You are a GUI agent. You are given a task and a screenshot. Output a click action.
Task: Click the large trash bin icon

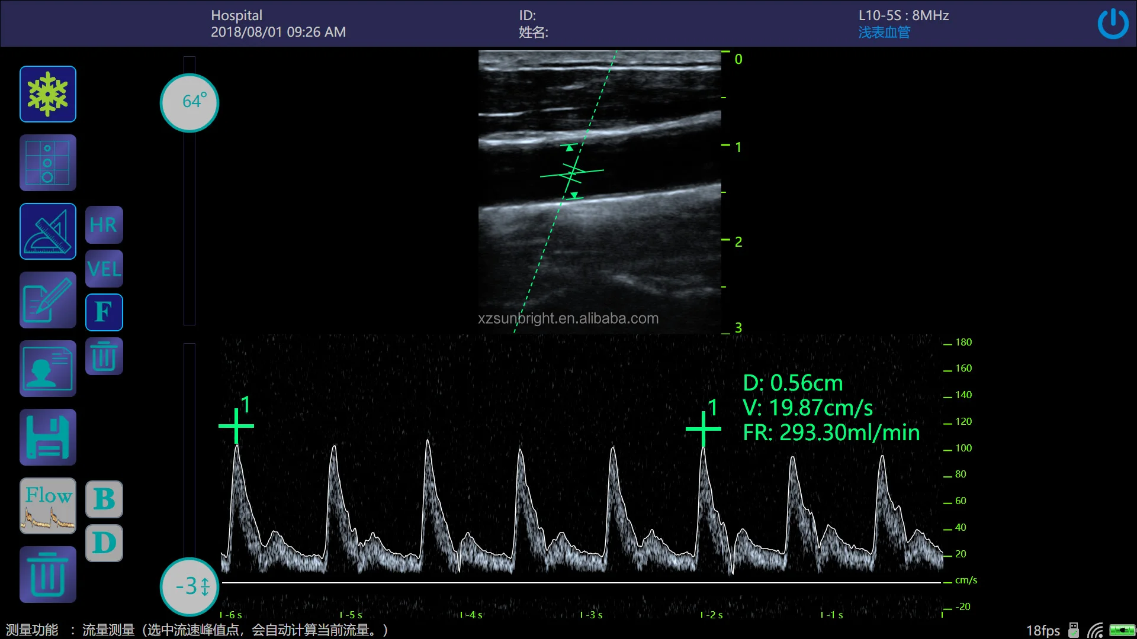tap(48, 575)
